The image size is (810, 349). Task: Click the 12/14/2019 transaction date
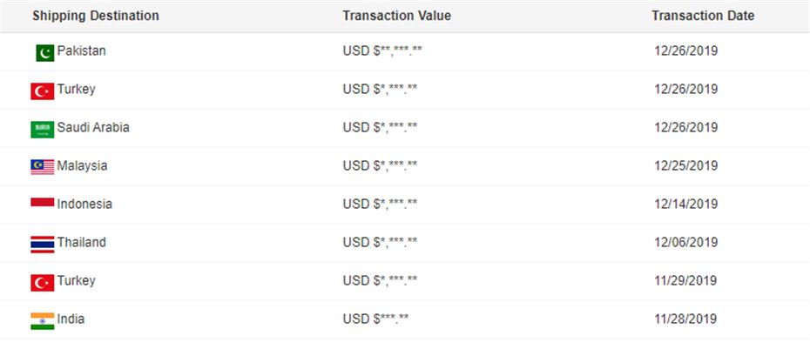click(x=686, y=204)
